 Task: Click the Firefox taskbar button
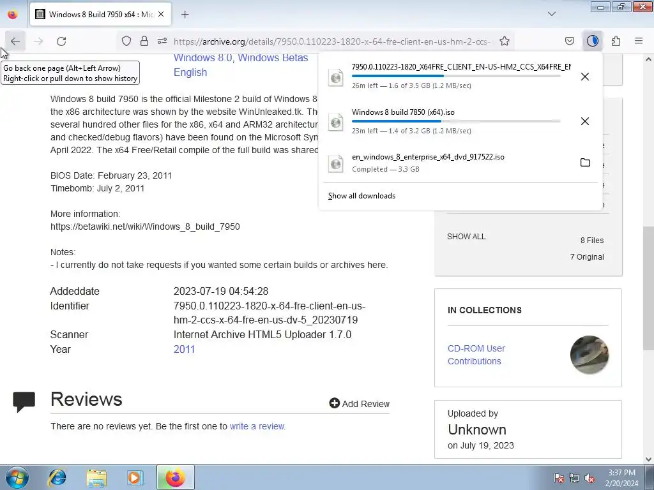click(x=175, y=477)
